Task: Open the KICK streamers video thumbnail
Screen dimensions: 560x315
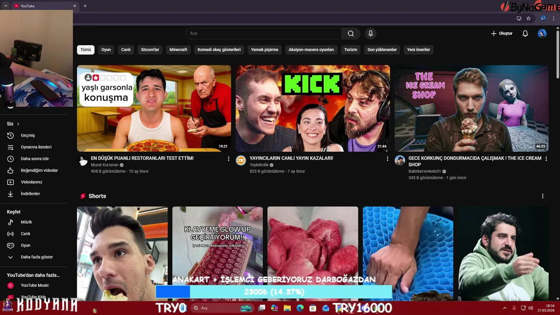Action: tap(313, 108)
